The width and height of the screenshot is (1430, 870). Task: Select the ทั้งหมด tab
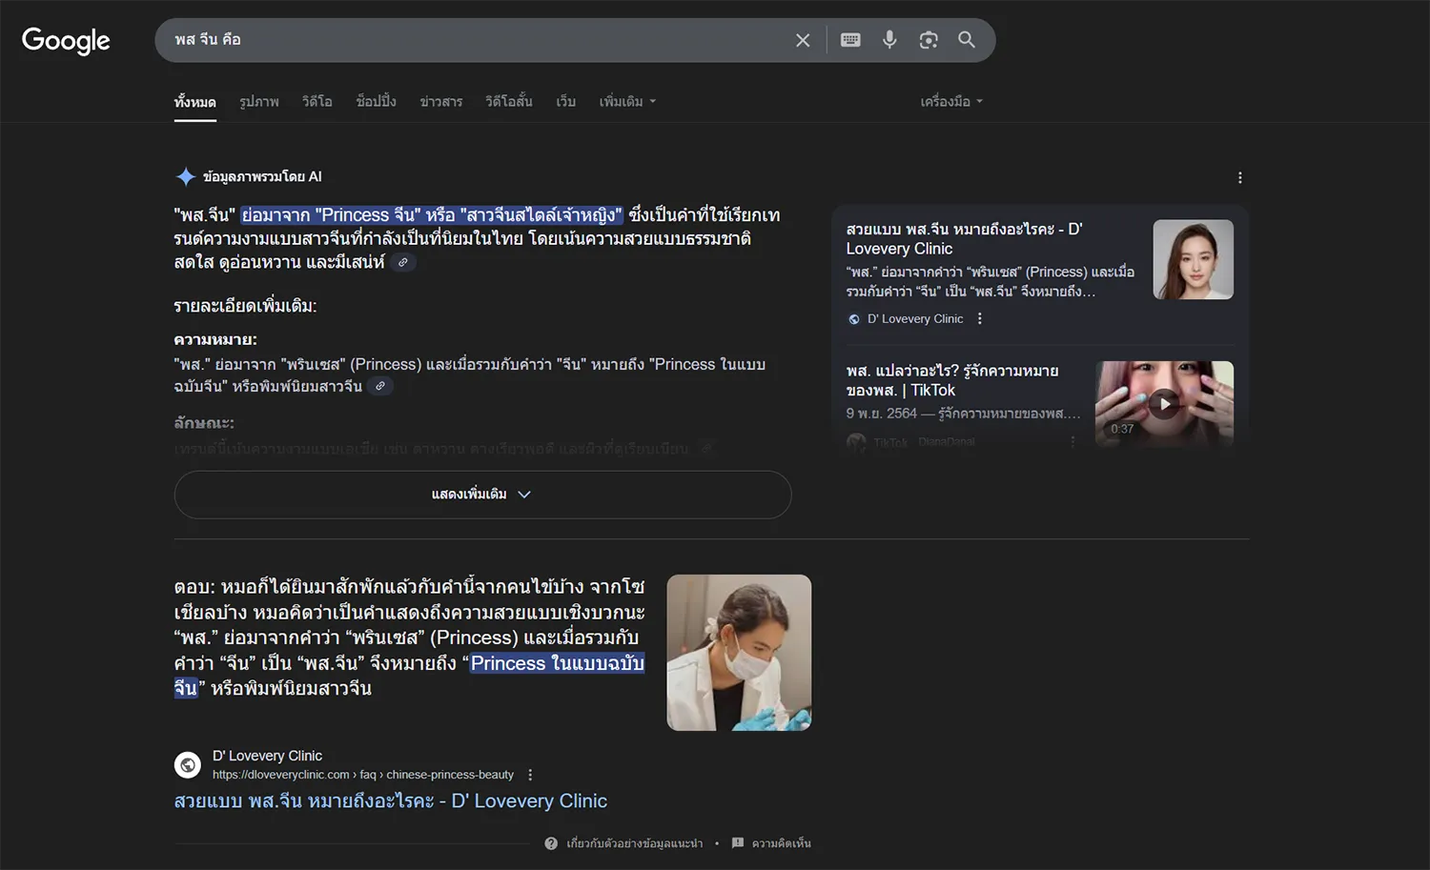point(195,102)
